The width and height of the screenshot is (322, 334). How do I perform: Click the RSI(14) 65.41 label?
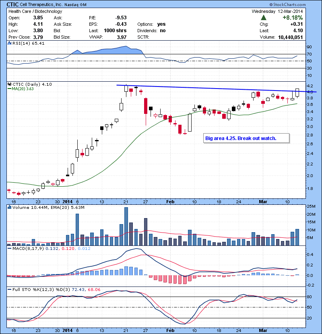tap(29, 43)
